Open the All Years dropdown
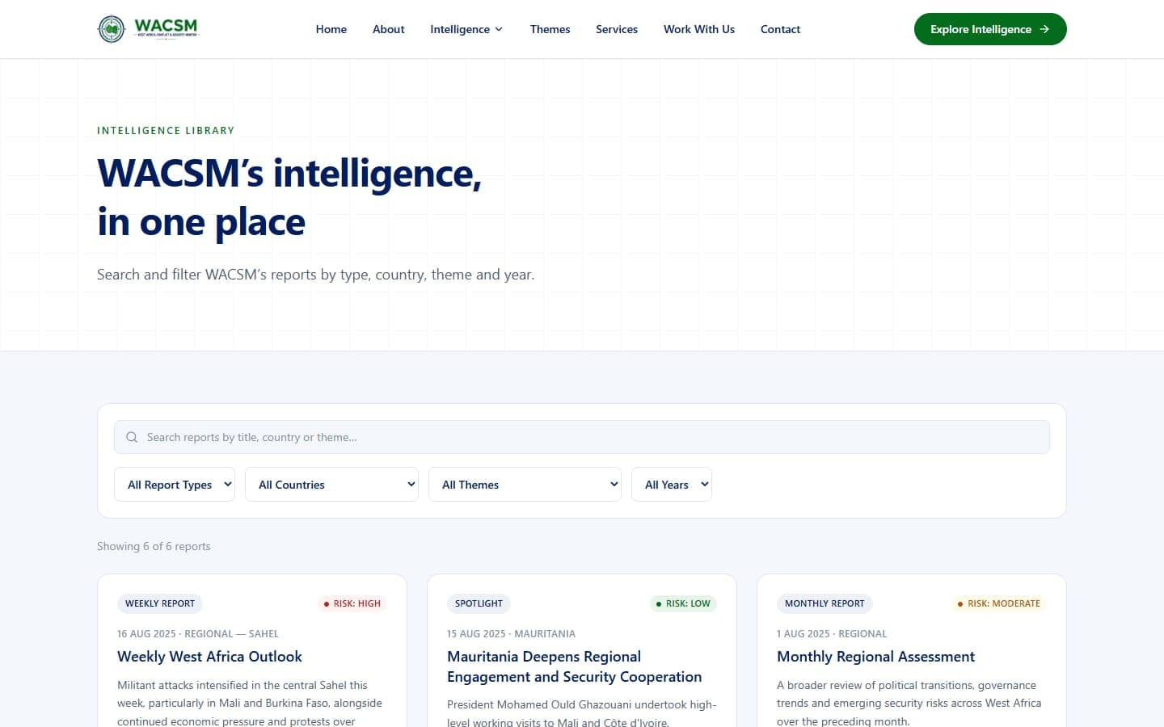The height and width of the screenshot is (727, 1164). click(672, 485)
